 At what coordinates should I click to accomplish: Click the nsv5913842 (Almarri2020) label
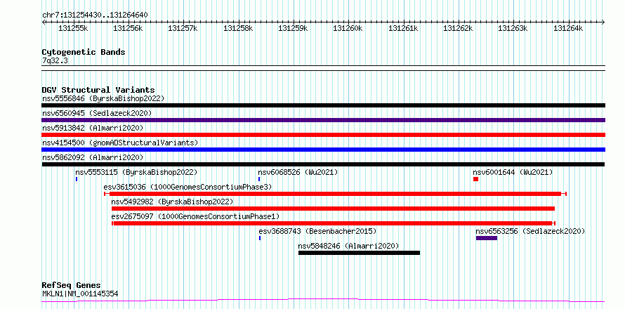(x=93, y=128)
